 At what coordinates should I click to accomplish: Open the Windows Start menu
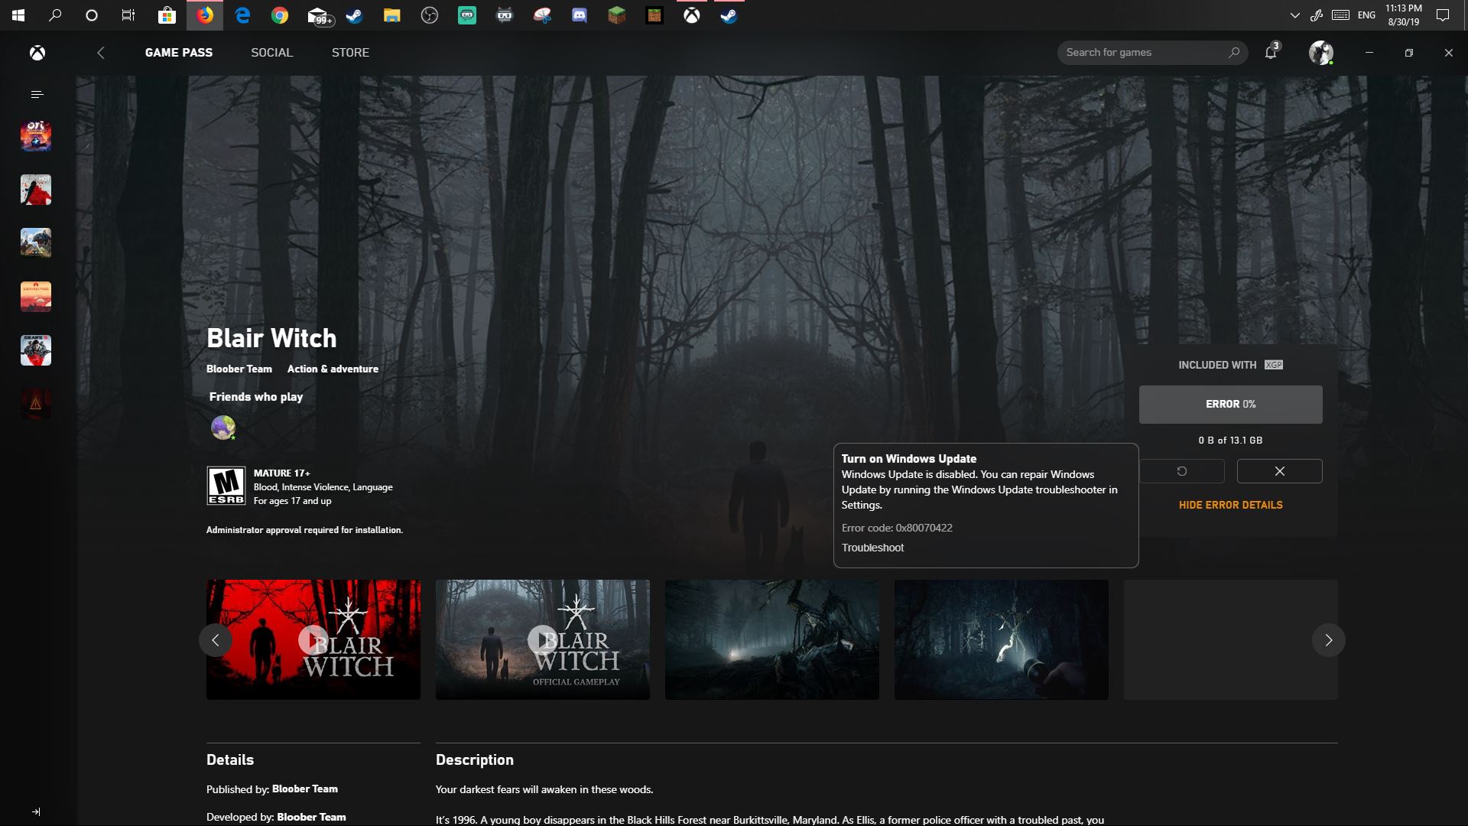point(18,15)
